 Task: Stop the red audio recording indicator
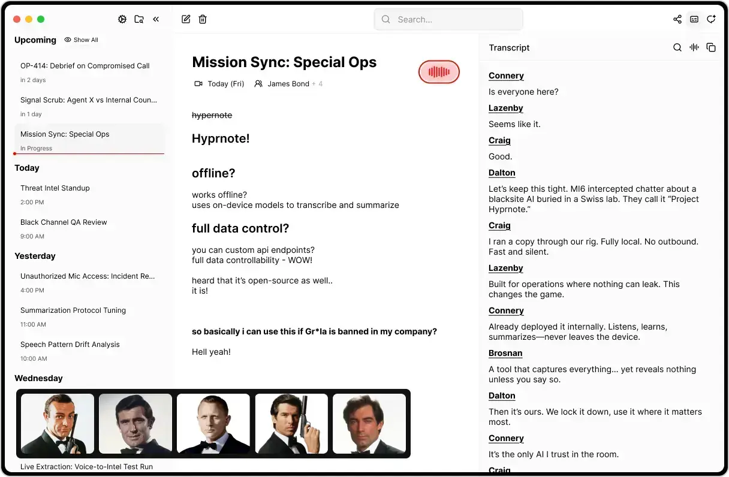pos(439,71)
